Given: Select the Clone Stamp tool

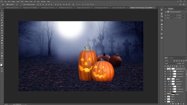Looking at the screenshot, I should [2, 30].
